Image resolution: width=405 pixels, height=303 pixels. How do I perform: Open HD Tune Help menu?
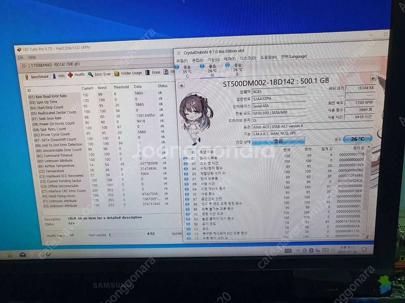[x=32, y=57]
